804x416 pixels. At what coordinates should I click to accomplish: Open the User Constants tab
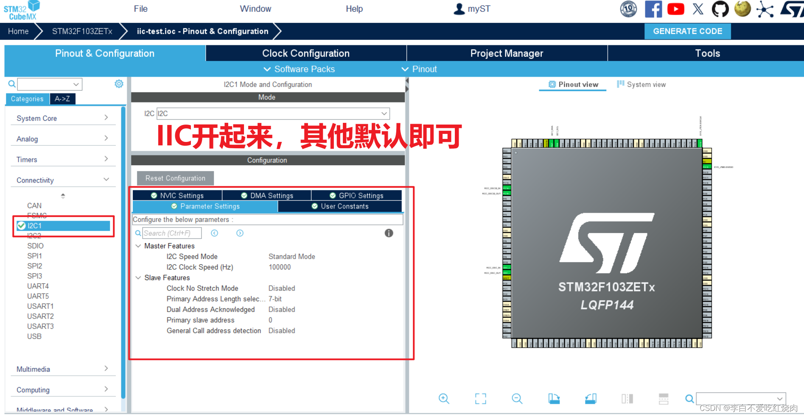coord(340,206)
